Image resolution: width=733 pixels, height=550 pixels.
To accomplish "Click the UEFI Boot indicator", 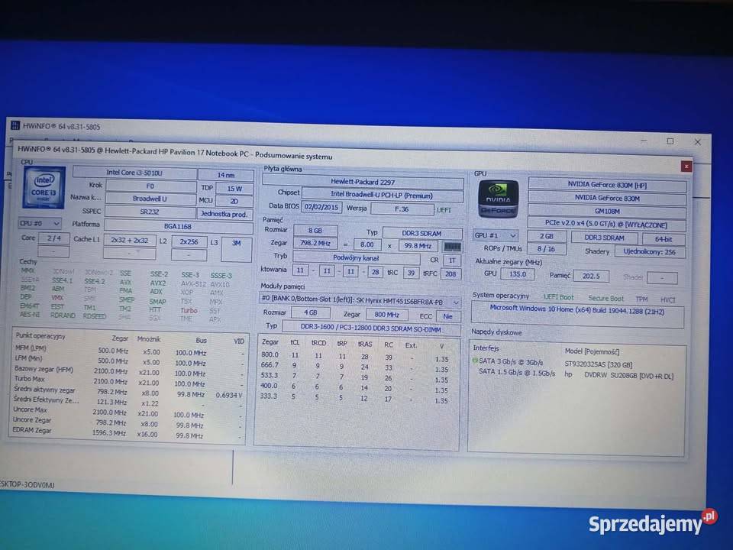I will pos(558,297).
